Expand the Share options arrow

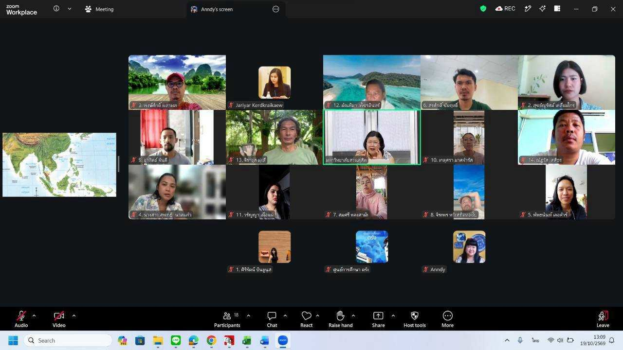pos(393,315)
